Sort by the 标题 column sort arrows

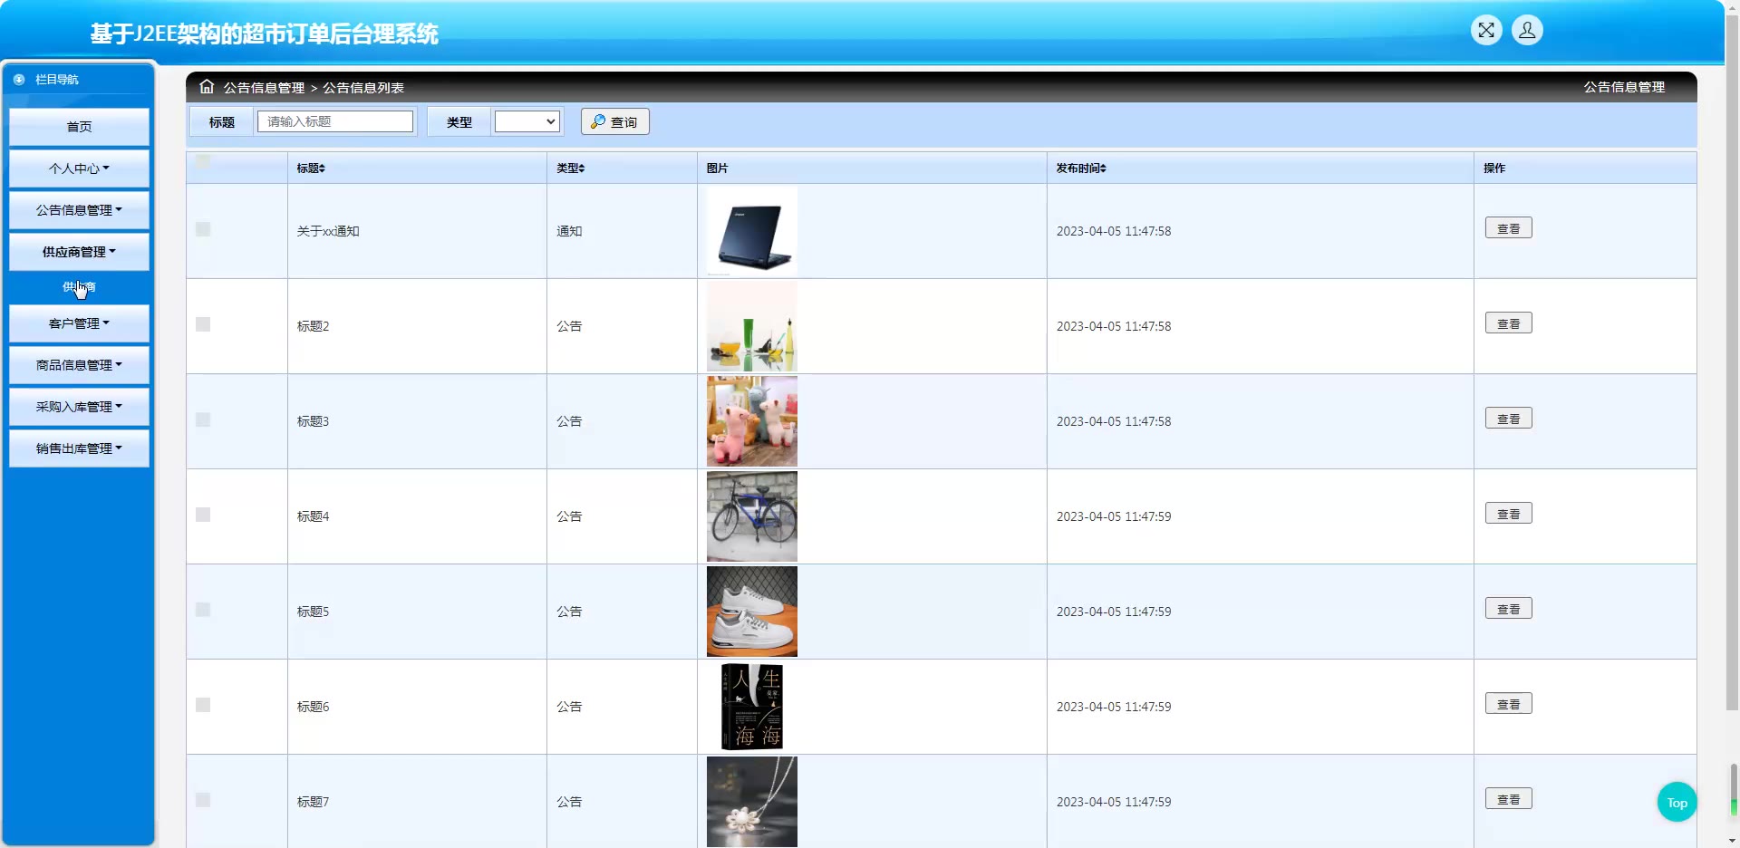(322, 169)
